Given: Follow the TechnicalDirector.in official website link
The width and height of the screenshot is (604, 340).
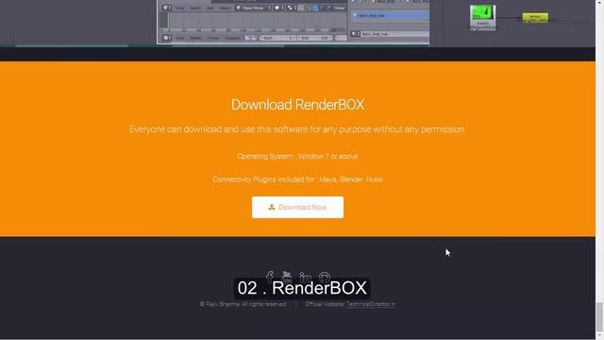Looking at the screenshot, I should click(x=371, y=304).
